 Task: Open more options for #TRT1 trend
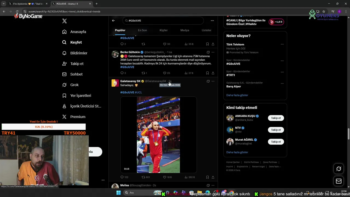pos(282,72)
